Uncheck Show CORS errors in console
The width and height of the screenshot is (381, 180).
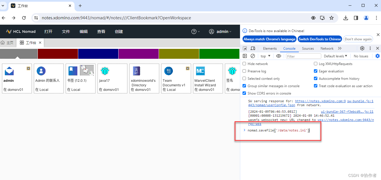pos(244,93)
